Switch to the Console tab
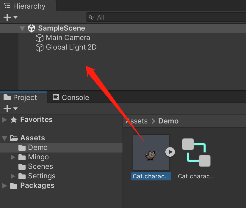The height and width of the screenshot is (208, 246). [71, 98]
